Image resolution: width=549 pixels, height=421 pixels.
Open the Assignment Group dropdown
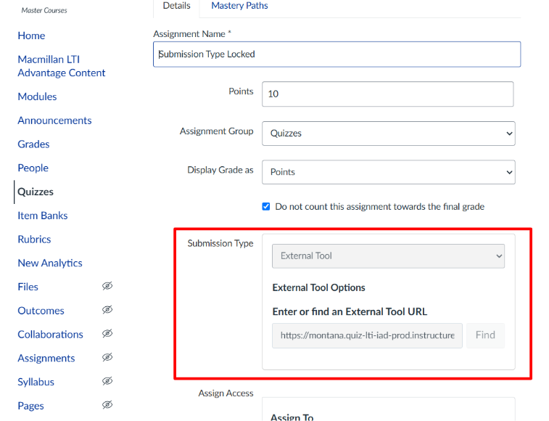click(x=388, y=134)
